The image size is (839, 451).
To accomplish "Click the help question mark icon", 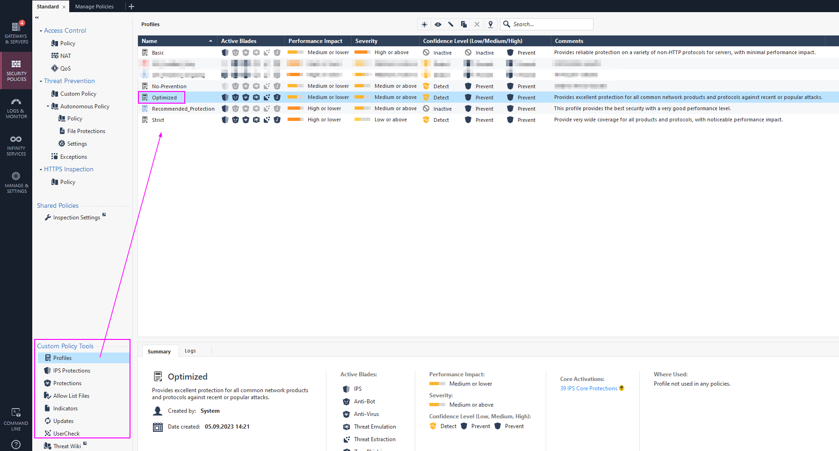I will coord(16,444).
